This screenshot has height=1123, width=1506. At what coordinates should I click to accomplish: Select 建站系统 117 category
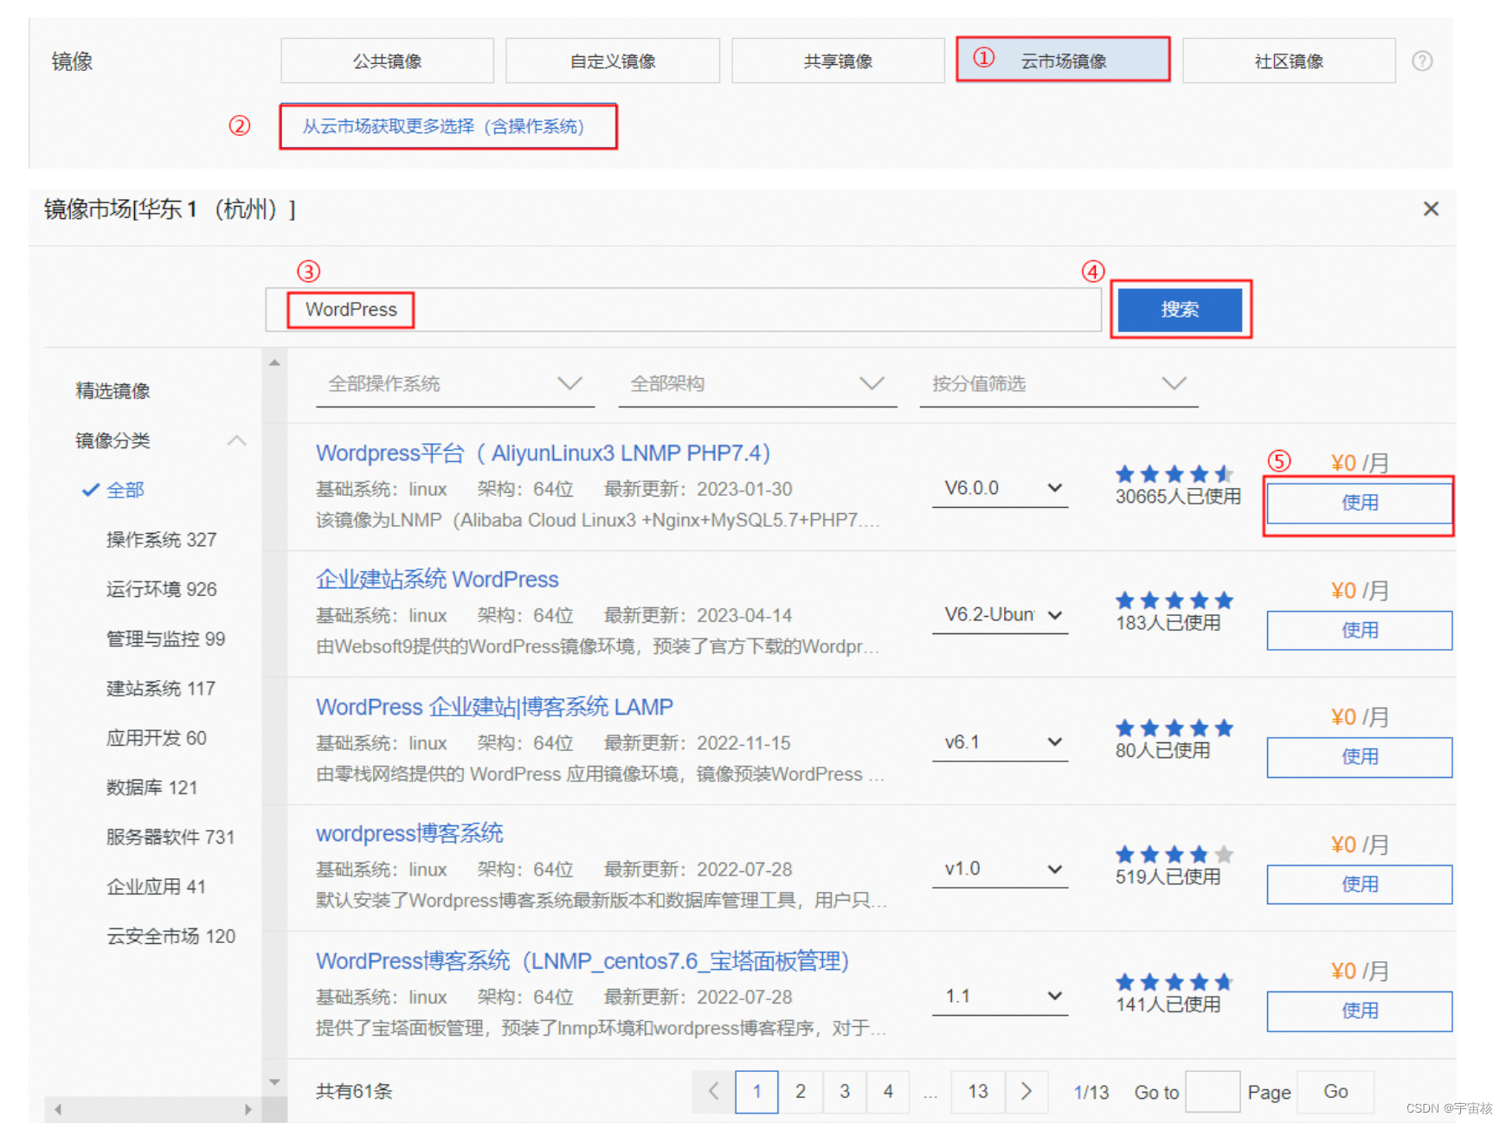pos(160,689)
